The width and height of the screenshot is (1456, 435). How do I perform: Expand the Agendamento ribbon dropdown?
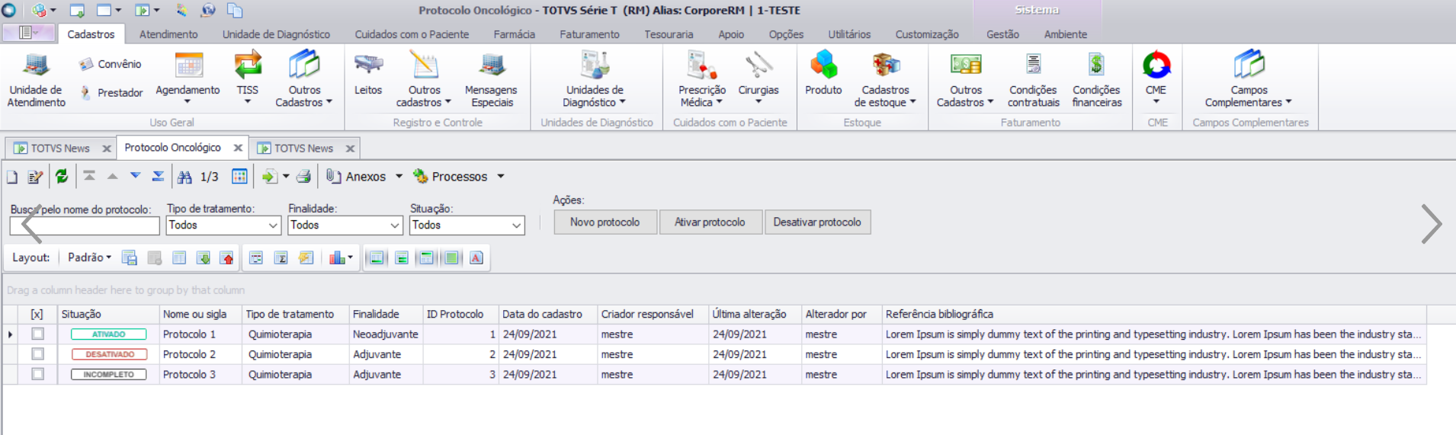[x=188, y=101]
